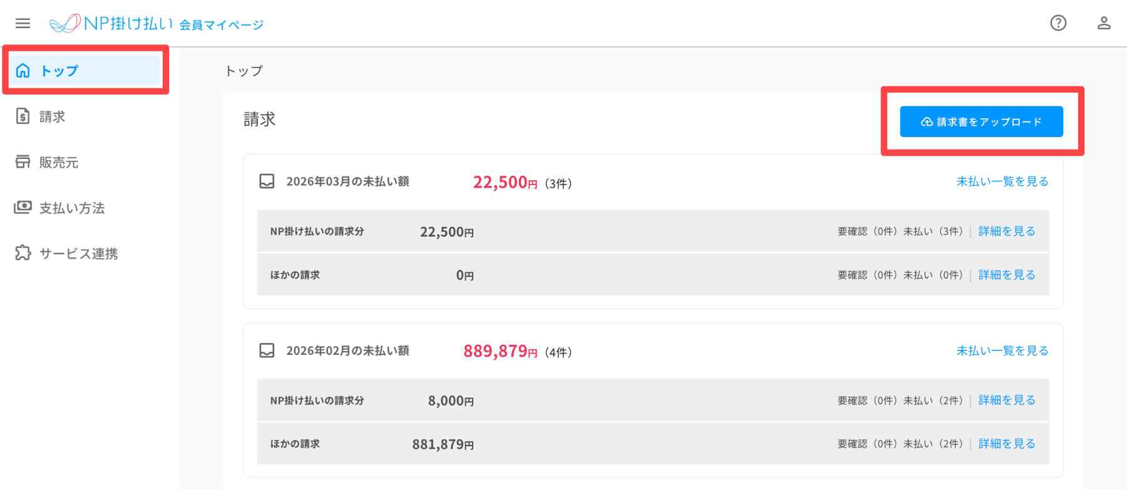Screen dimensions: 1127x490
Task: Click the inbox icon for 2026年02月
Action: pyautogui.click(x=267, y=350)
